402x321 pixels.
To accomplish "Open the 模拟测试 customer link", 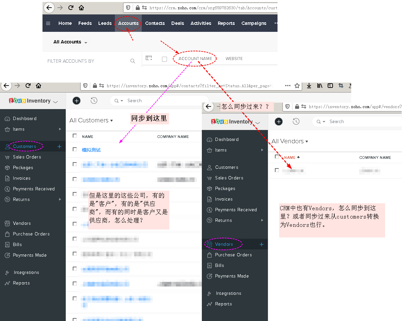I will 91,150.
